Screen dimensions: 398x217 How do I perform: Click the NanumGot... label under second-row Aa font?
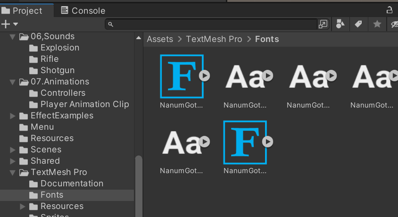[181, 171]
